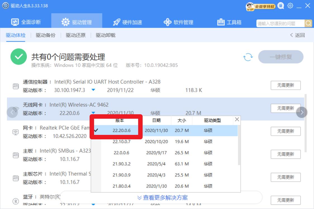Viewport: 314px width, 209px height.
Task: Click the right carousel arrow
Action: click(x=302, y=112)
